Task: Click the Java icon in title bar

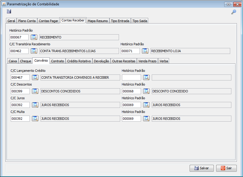Action: click(x=4, y=4)
